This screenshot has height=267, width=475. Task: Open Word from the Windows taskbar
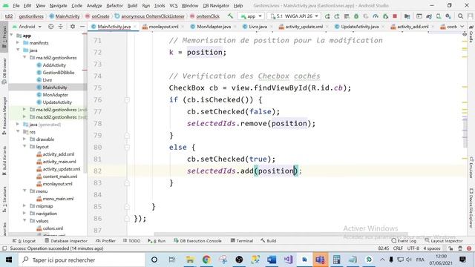click(272, 260)
